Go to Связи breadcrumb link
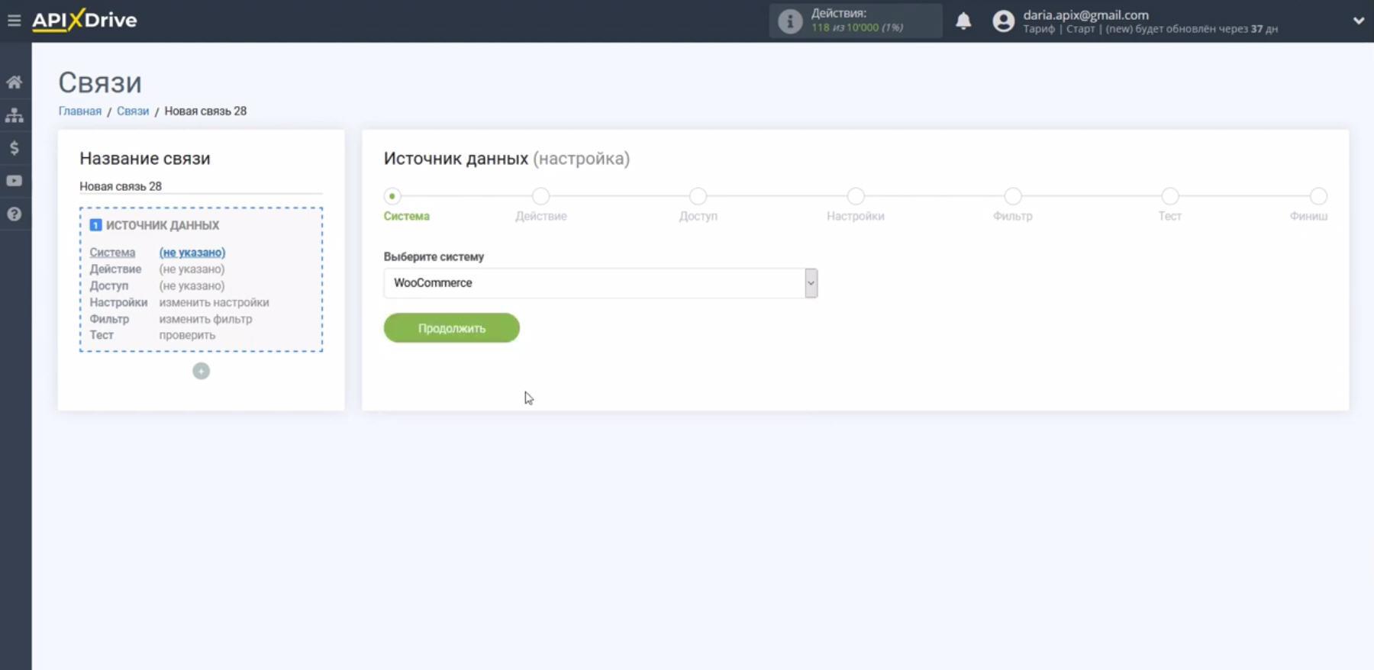The width and height of the screenshot is (1374, 670). (x=133, y=111)
